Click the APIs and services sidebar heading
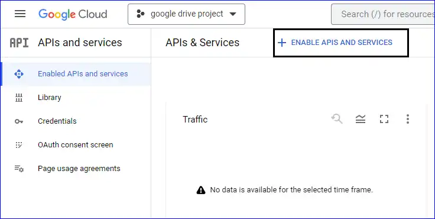 point(80,43)
